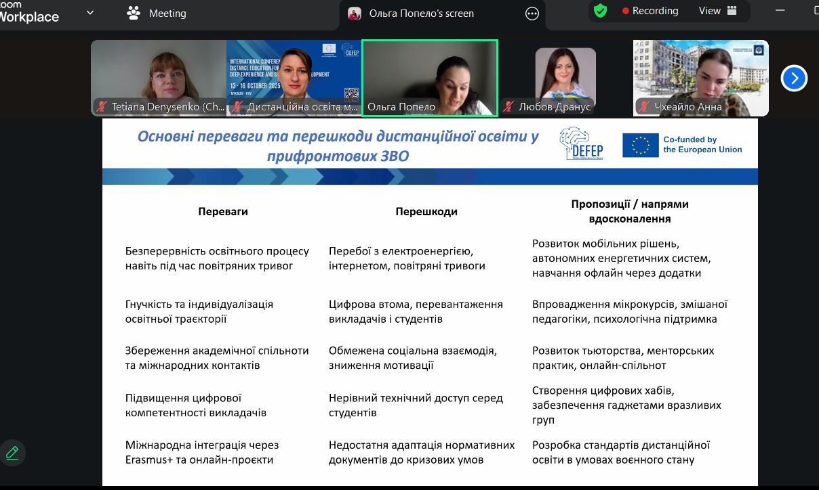The image size is (819, 490).
Task: Switch to the Meeting tab
Action: click(157, 14)
